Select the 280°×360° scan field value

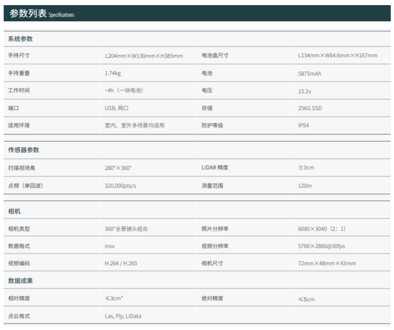pos(118,168)
